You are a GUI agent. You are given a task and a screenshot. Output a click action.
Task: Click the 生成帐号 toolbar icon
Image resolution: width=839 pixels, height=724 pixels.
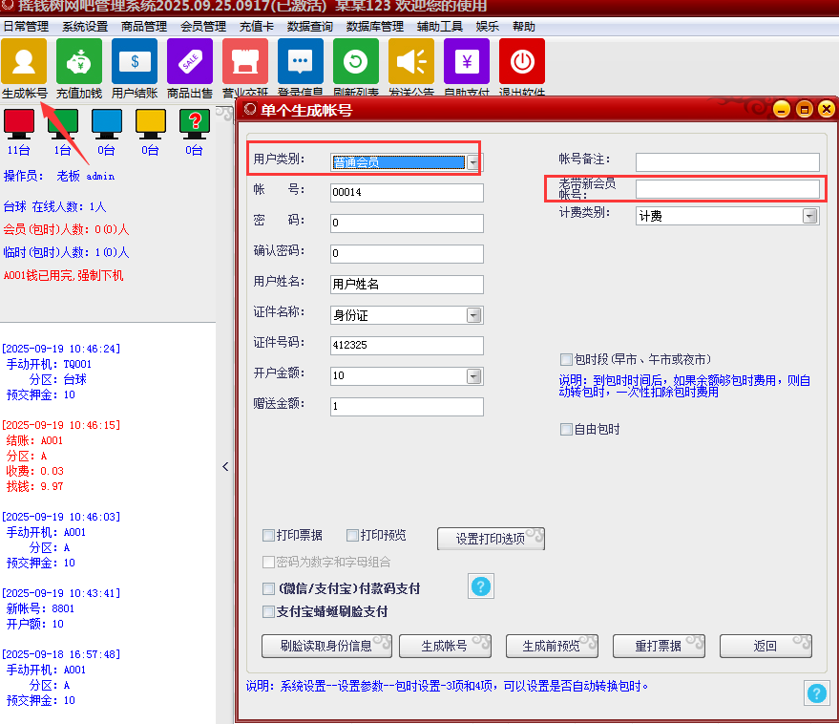tap(24, 61)
